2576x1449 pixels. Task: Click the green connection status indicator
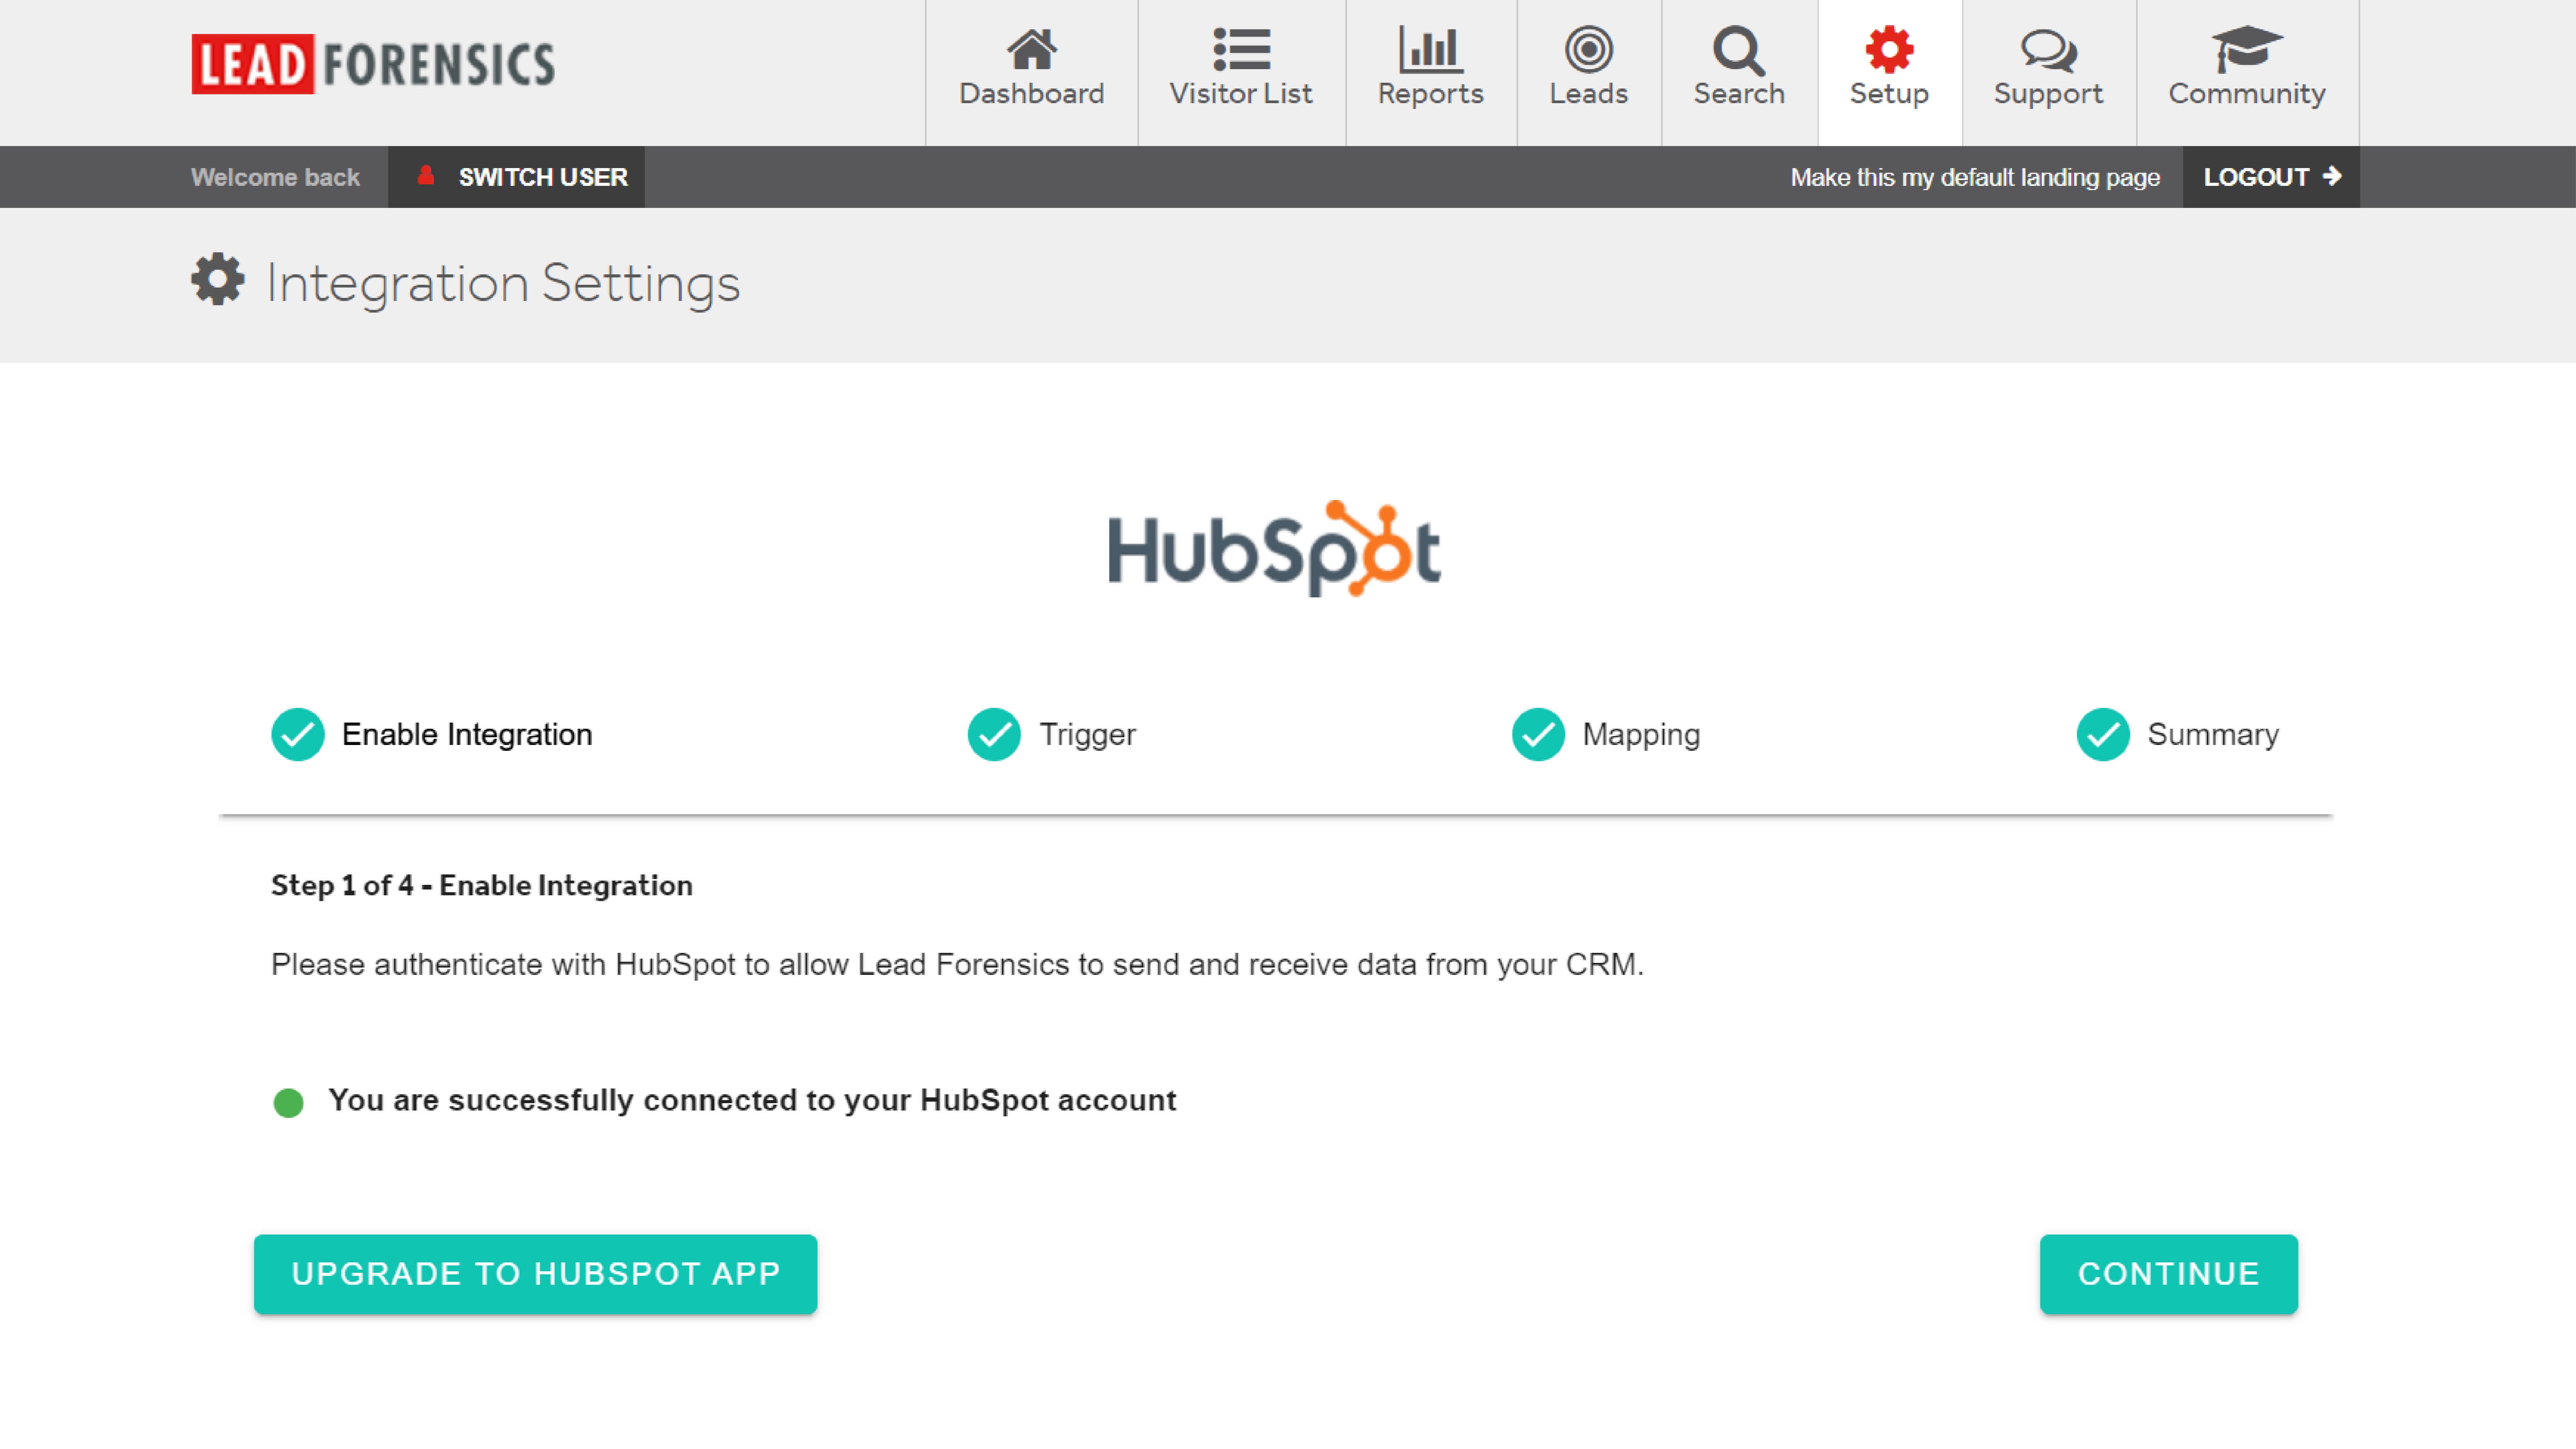(x=288, y=1102)
